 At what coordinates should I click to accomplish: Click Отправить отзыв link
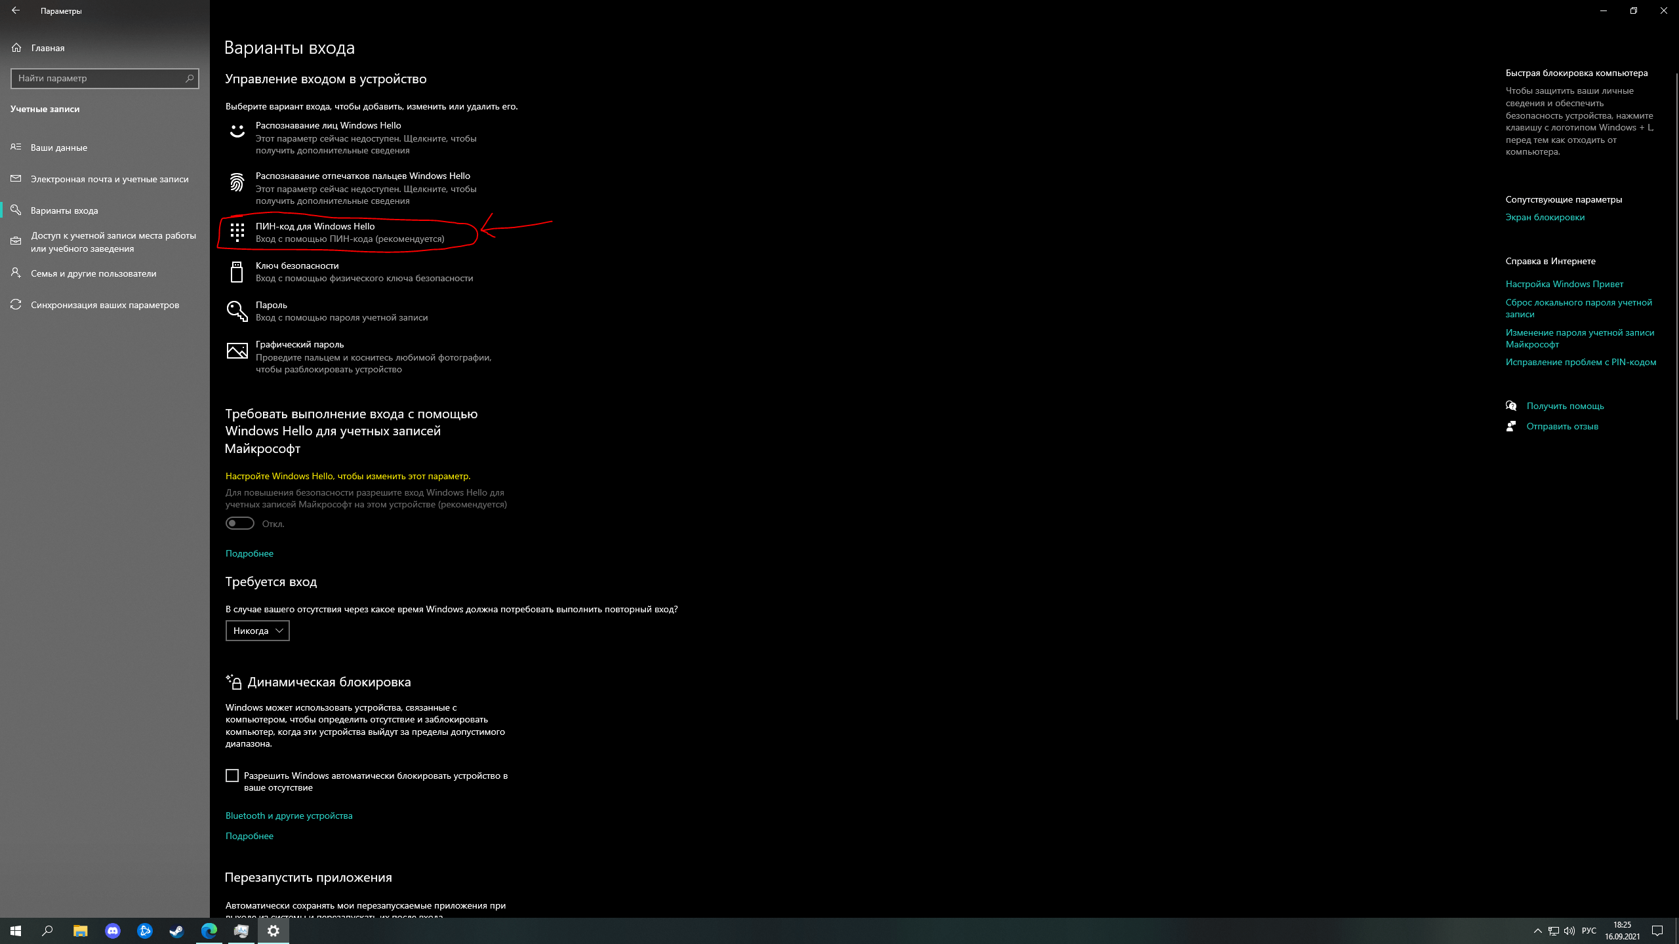1562,426
